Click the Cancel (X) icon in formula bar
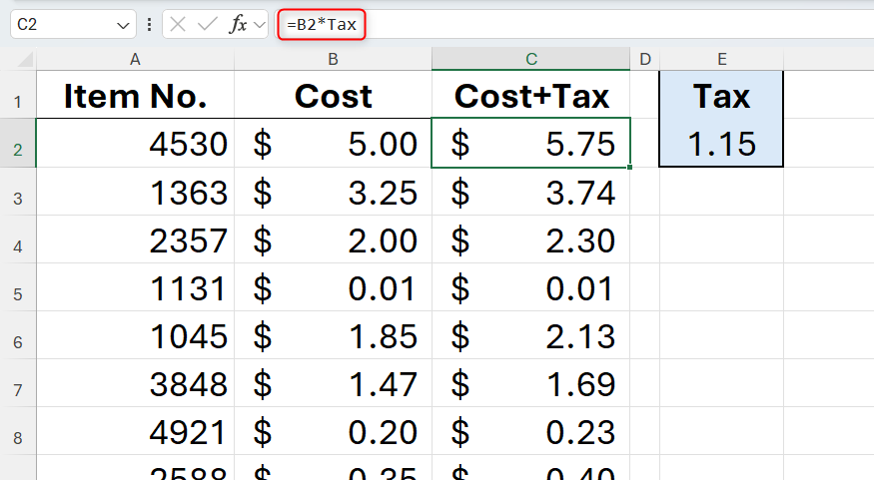The width and height of the screenshot is (874, 480). point(177,25)
